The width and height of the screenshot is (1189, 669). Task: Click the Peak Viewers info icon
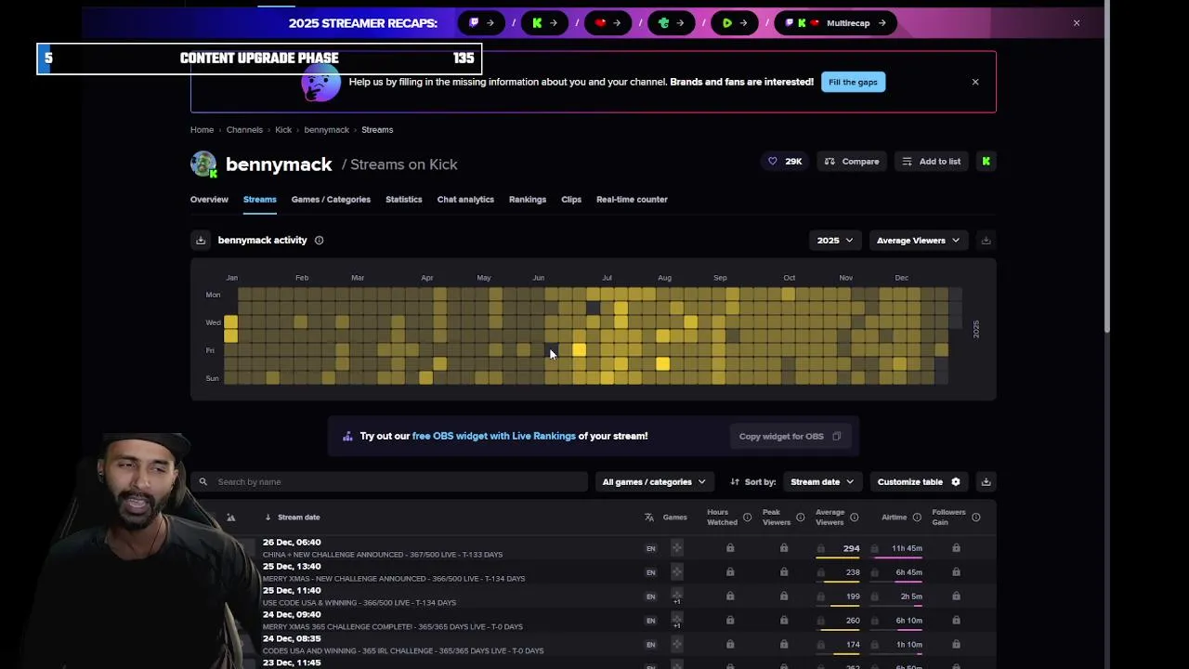(x=800, y=518)
